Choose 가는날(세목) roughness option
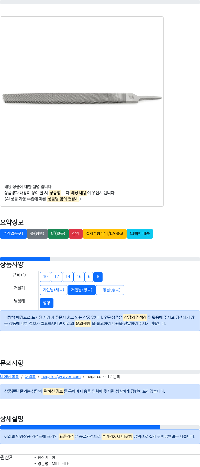Screen dimensions: 200x467 tap(53, 290)
